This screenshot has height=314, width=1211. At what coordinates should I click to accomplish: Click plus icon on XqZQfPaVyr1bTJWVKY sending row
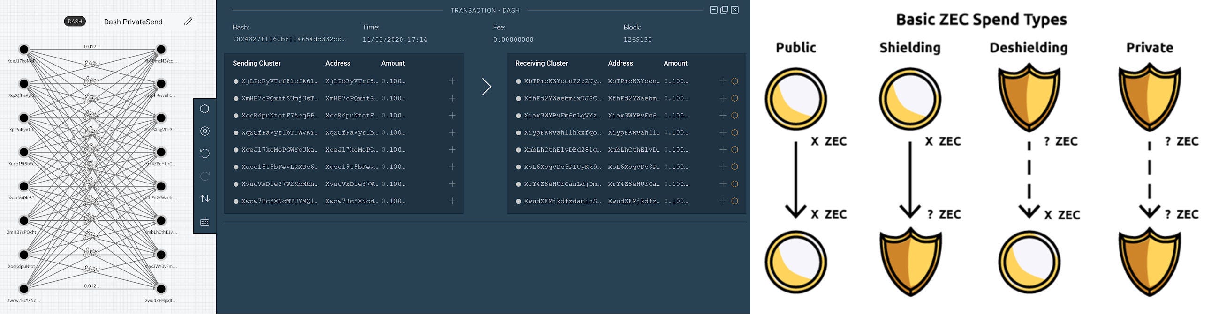click(x=452, y=132)
